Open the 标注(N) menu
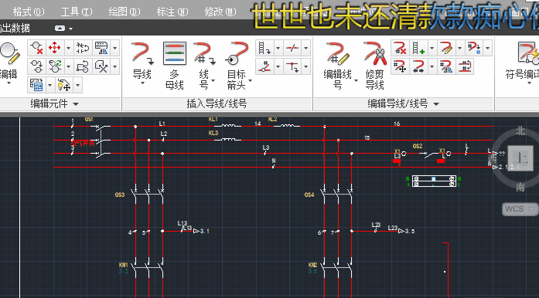The height and width of the screenshot is (298, 539). point(172,12)
